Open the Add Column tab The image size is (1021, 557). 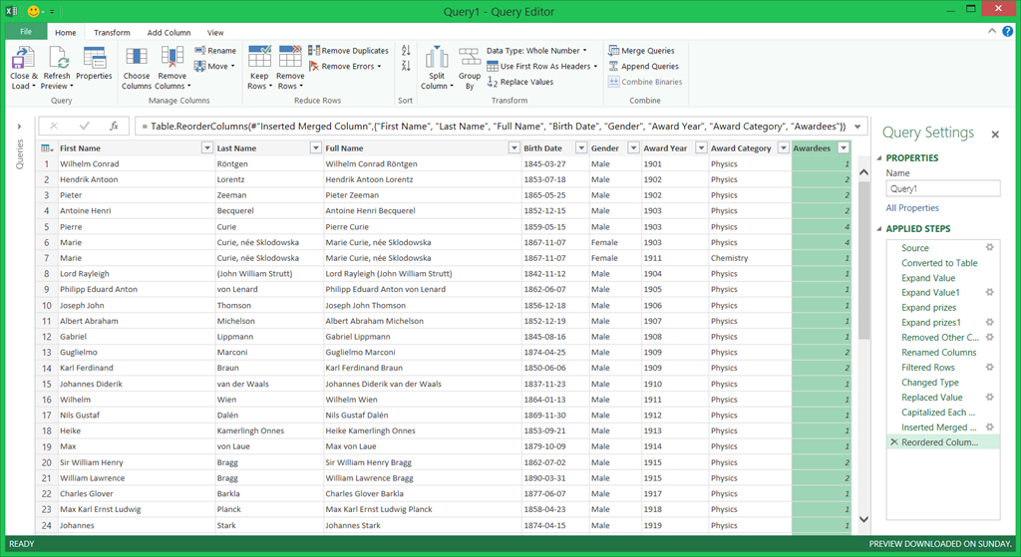click(x=169, y=33)
